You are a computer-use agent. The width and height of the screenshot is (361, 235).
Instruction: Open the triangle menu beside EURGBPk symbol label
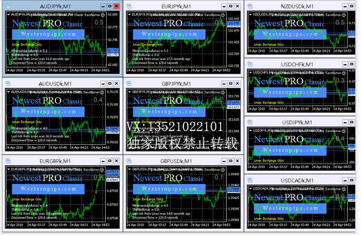(9, 169)
